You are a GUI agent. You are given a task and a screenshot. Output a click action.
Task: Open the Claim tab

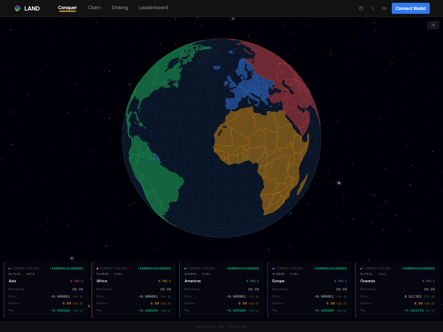click(94, 8)
